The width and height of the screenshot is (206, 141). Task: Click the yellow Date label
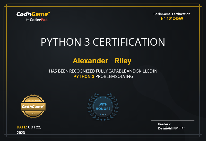(22, 127)
